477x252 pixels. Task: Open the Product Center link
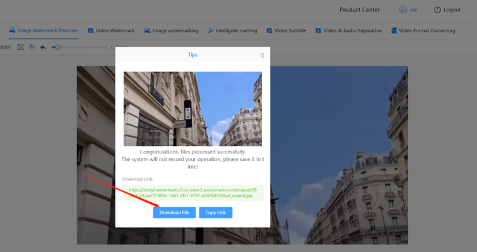[359, 9]
